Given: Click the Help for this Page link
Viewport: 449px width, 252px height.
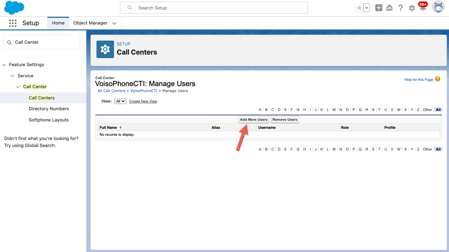Looking at the screenshot, I should 419,80.
